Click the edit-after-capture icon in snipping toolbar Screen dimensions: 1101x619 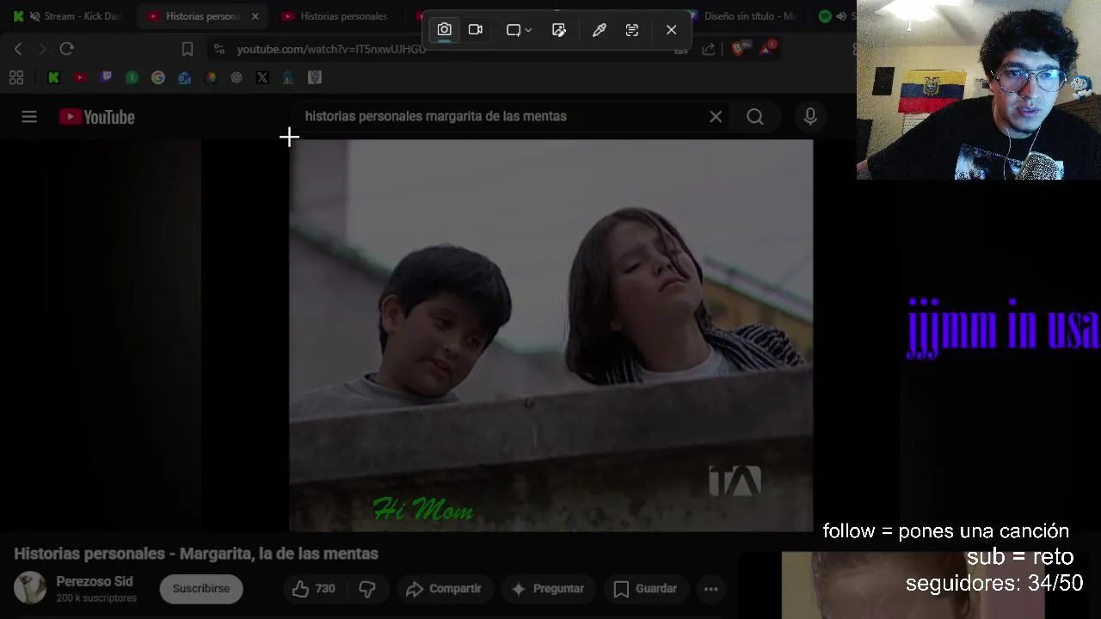coord(559,30)
